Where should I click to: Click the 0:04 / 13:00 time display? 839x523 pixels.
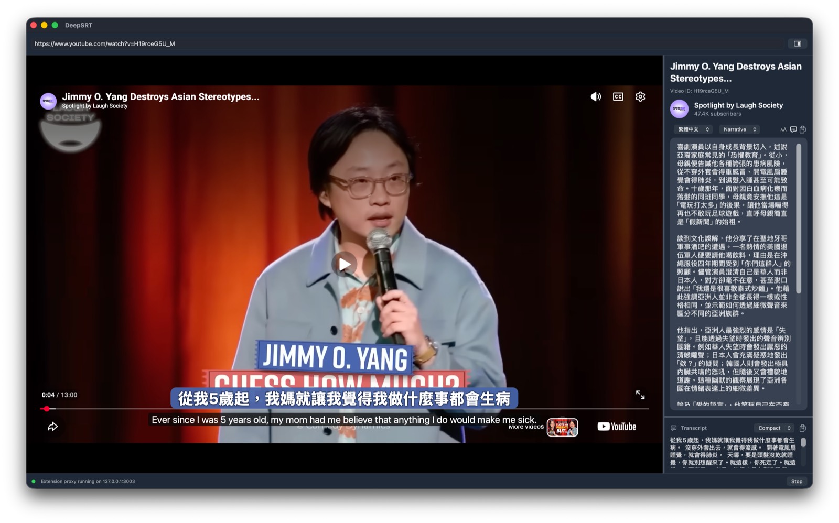click(x=59, y=395)
